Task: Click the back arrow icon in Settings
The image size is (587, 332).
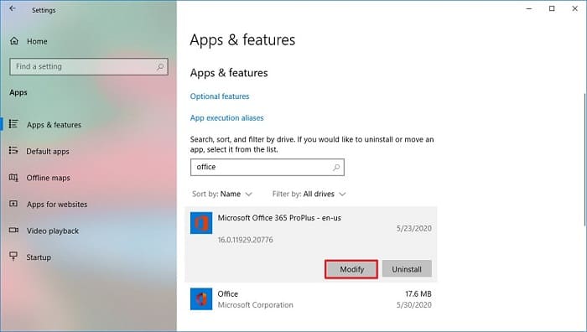Action: [13, 8]
